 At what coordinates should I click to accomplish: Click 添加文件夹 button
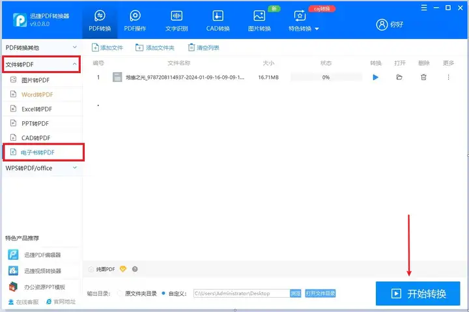(154, 48)
